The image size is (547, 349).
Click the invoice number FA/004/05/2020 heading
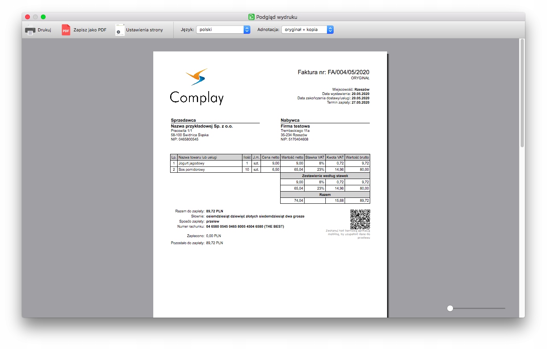(333, 72)
